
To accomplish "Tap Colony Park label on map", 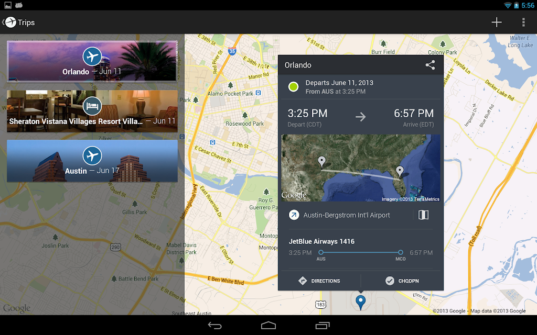I will (x=443, y=52).
